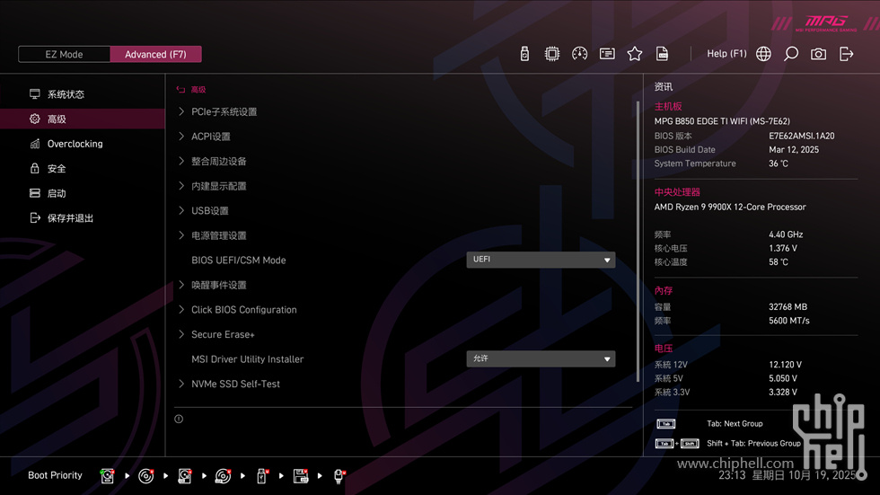This screenshot has width=880, height=495.
Task: Click the Help (F1) button
Action: click(x=726, y=54)
